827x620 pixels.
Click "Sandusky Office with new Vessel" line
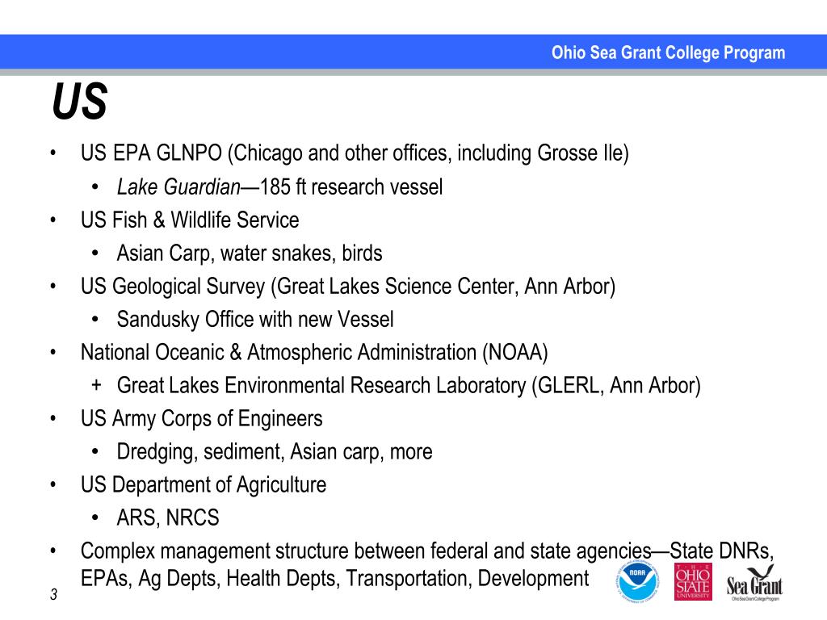click(x=255, y=320)
